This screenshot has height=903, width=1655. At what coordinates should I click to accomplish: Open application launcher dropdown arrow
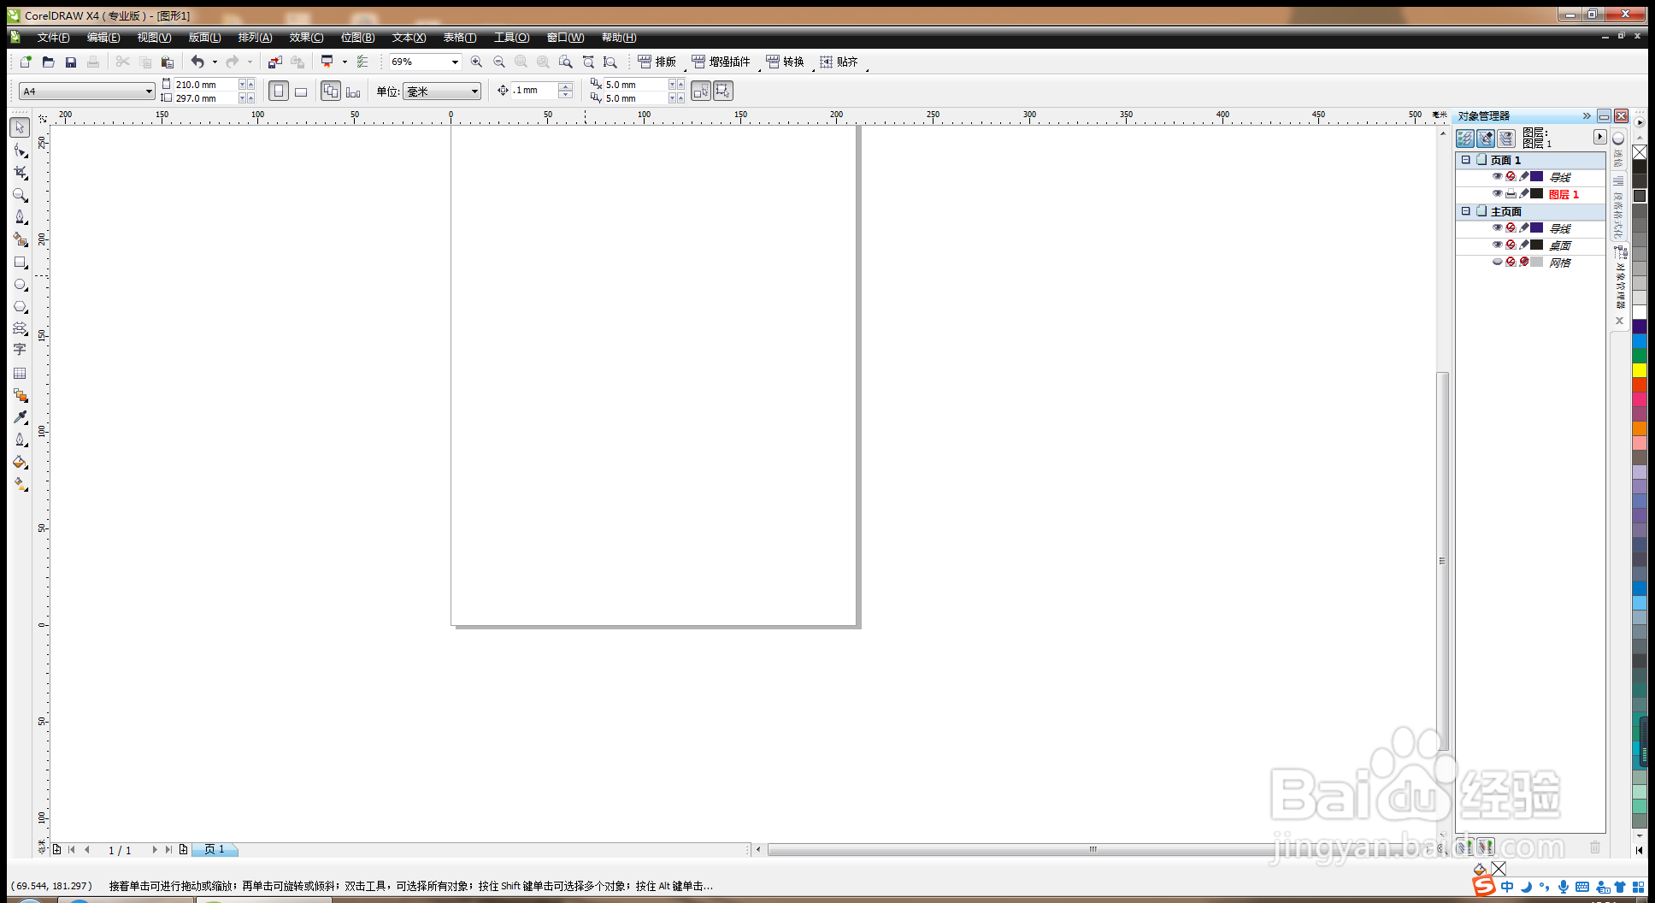pos(345,62)
